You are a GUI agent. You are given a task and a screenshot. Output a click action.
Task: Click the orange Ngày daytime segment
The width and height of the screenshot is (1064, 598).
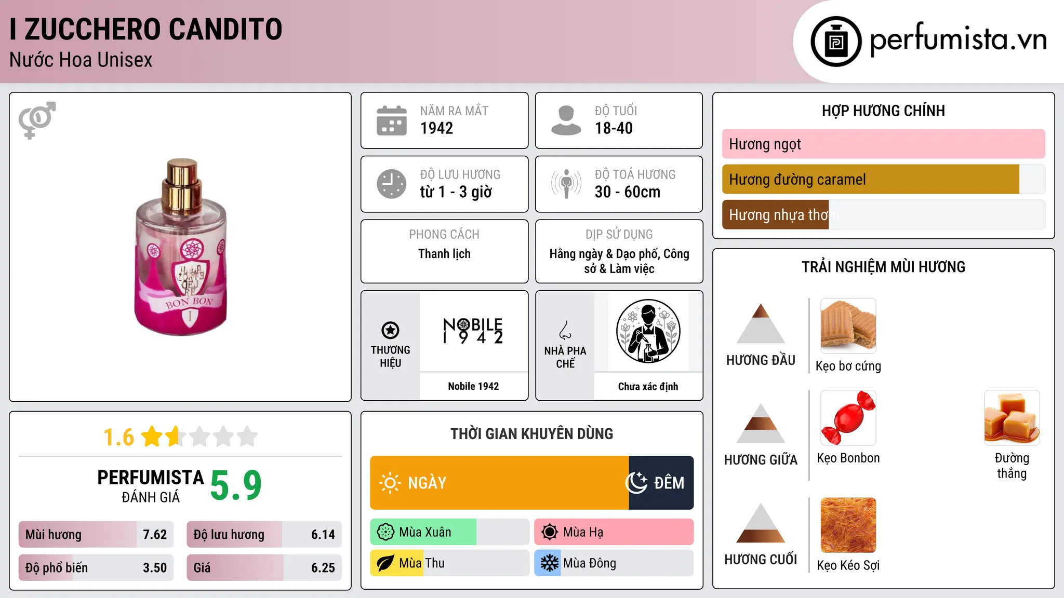coord(499,483)
